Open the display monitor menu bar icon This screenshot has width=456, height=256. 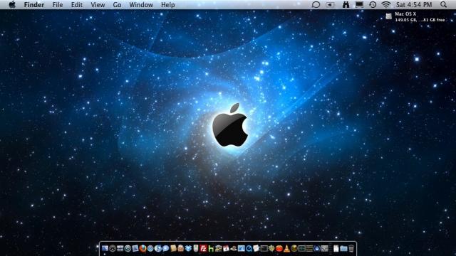tap(359, 5)
